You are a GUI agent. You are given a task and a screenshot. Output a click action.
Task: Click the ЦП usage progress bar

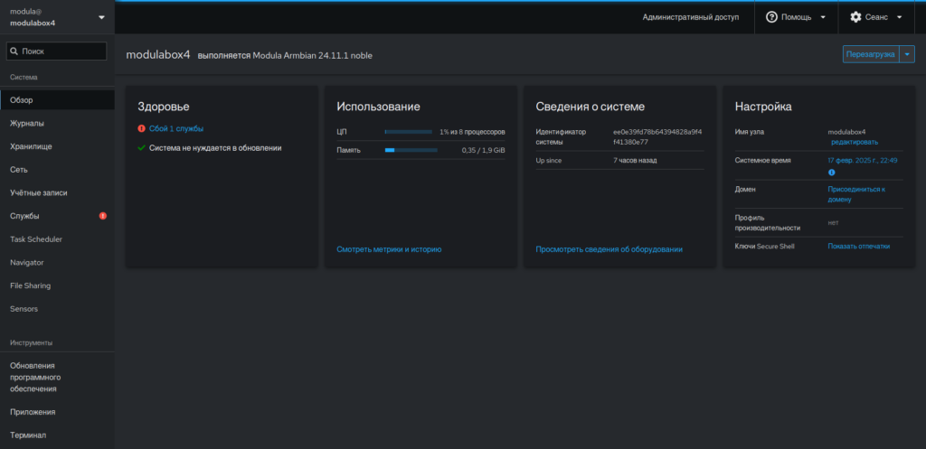pyautogui.click(x=408, y=132)
